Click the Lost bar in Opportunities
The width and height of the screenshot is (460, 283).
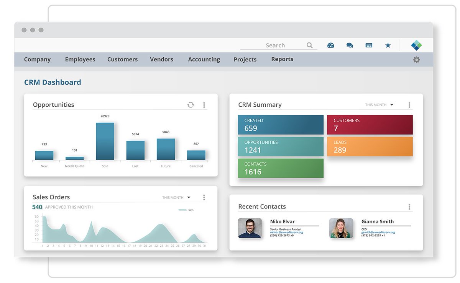[135, 150]
